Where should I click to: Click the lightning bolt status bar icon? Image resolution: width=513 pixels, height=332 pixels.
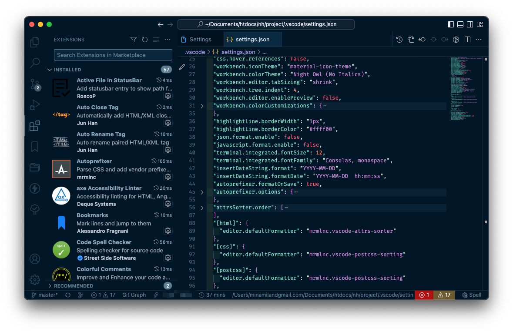[156, 295]
